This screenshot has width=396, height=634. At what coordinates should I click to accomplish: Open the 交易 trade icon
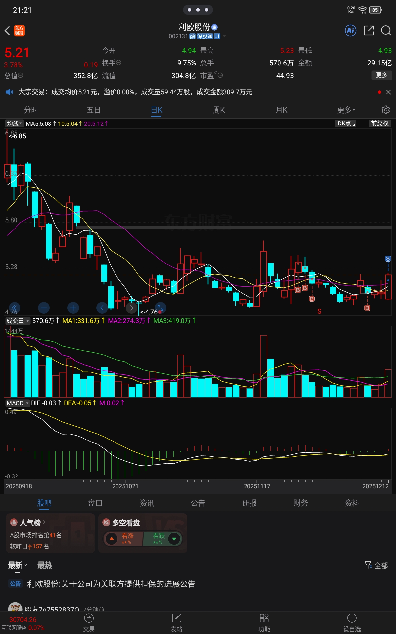[x=89, y=623]
